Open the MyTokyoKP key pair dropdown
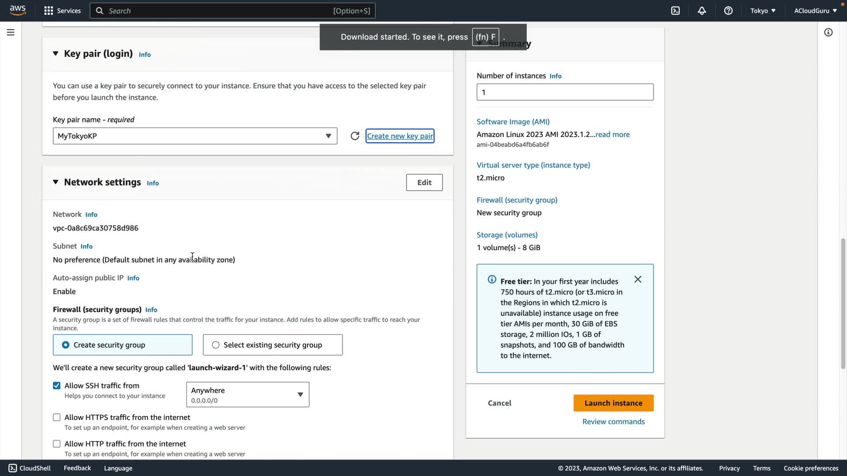This screenshot has height=476, width=847. pos(195,136)
